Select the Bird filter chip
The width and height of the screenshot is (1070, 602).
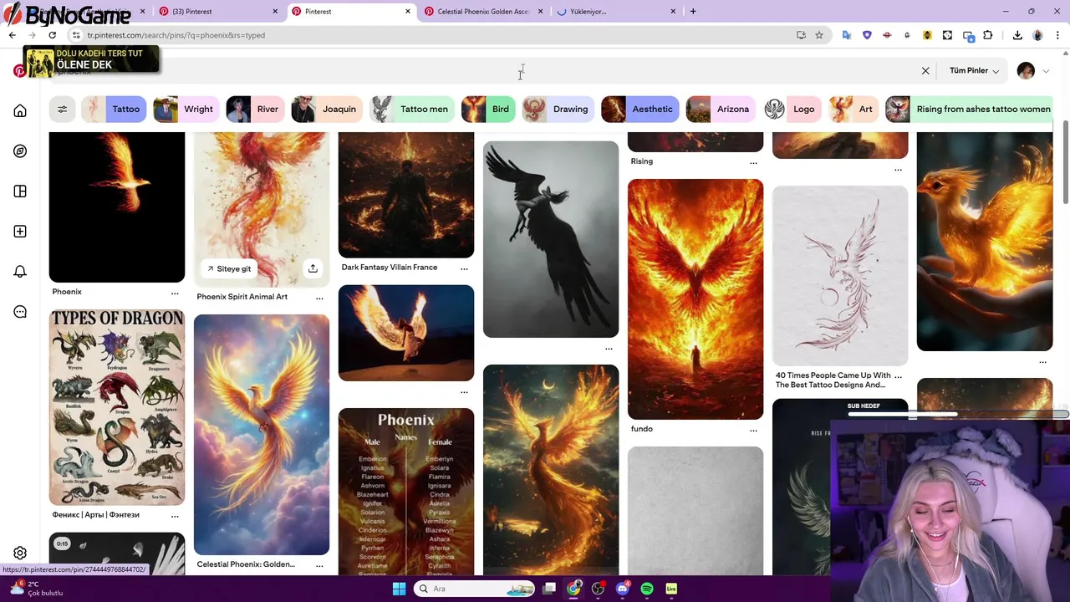tap(487, 109)
